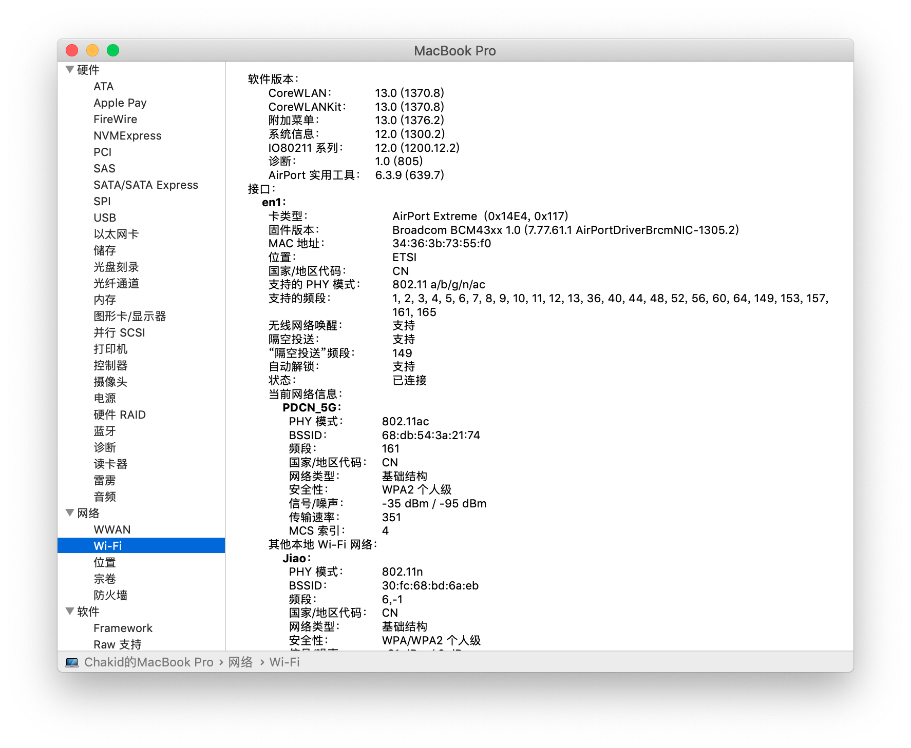The image size is (911, 748).
Task: Select 位置 under 网络
Action: click(x=105, y=562)
